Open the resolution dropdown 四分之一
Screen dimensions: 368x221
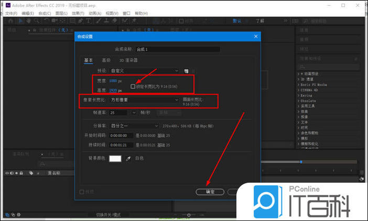[135, 126]
